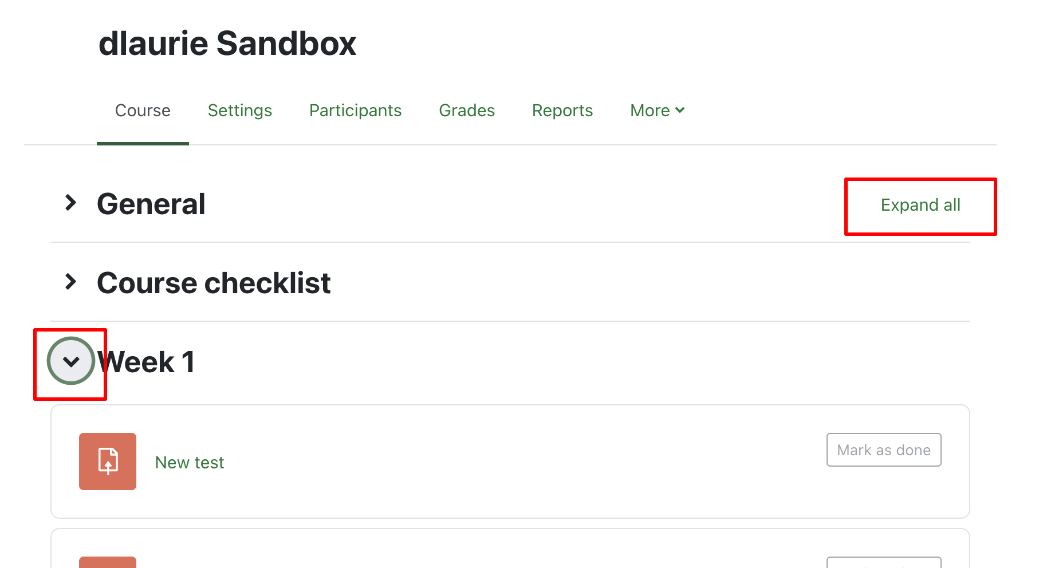Click the Course checklist section title
1039x568 pixels.
click(214, 283)
